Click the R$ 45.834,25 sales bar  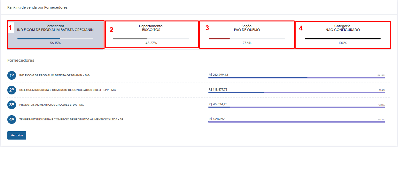[296, 107]
